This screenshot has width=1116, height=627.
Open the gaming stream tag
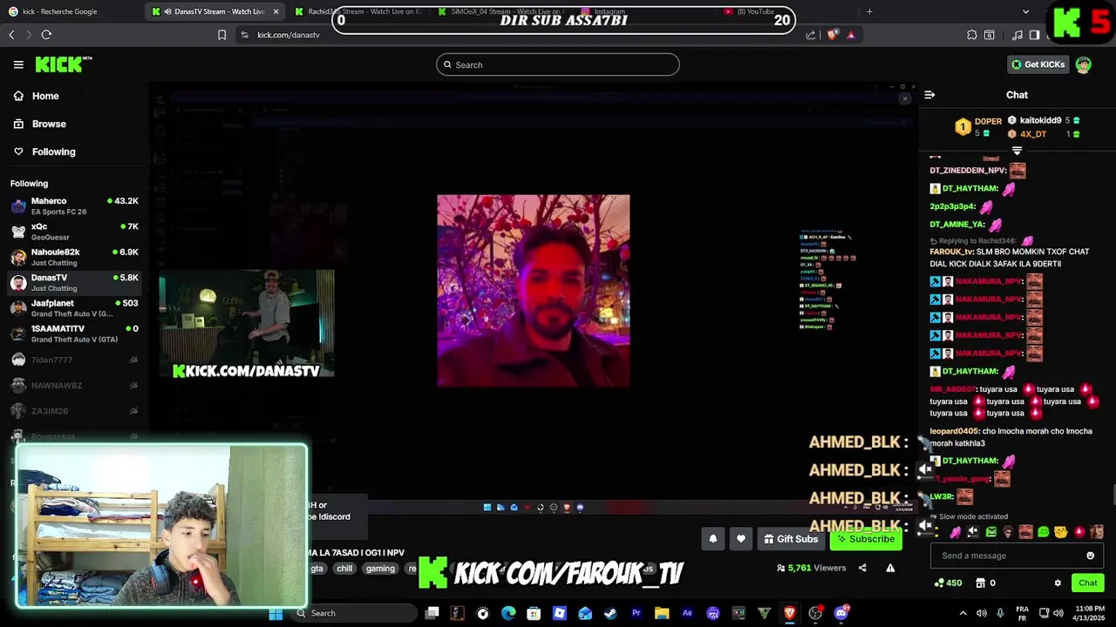click(380, 569)
